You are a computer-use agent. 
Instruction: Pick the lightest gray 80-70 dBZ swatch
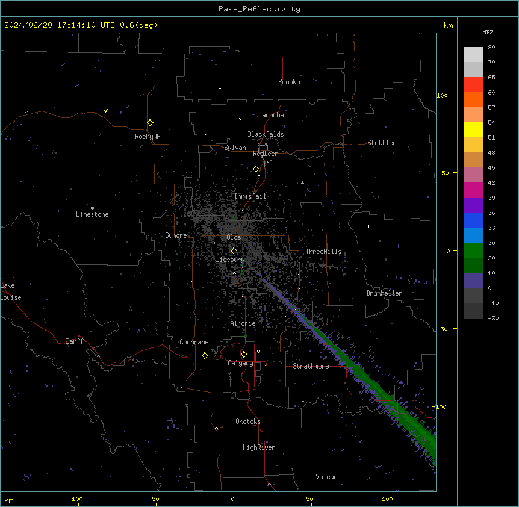point(473,54)
